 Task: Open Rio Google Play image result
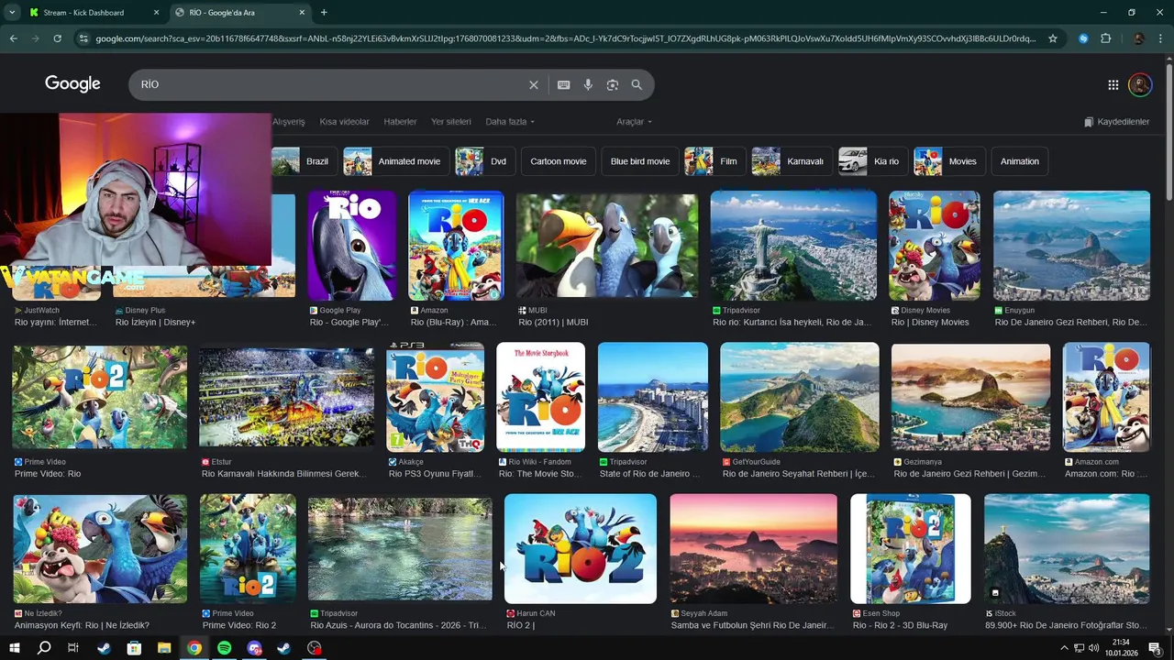coord(352,246)
